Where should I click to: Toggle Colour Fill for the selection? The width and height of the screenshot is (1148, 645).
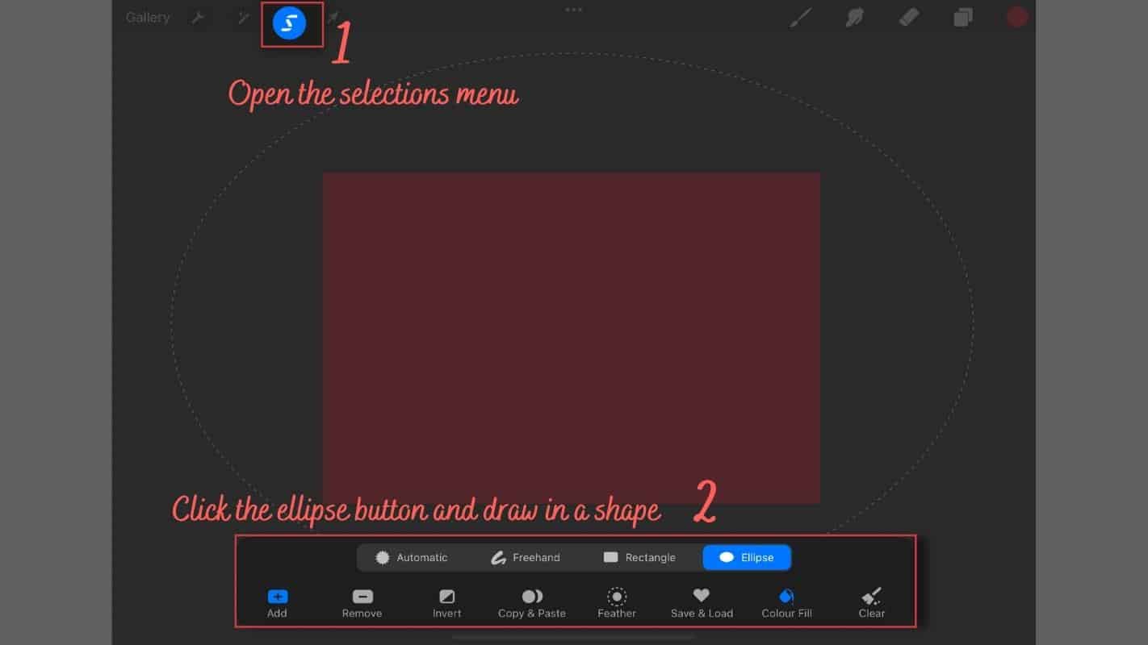tap(786, 604)
